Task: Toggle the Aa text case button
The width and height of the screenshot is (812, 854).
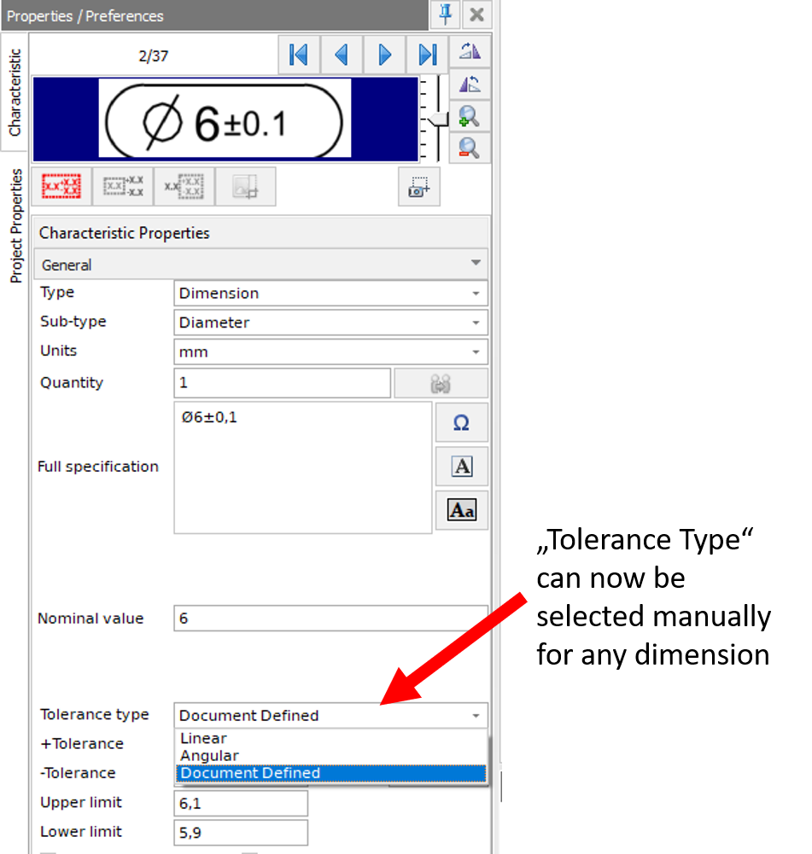Action: coord(462,509)
